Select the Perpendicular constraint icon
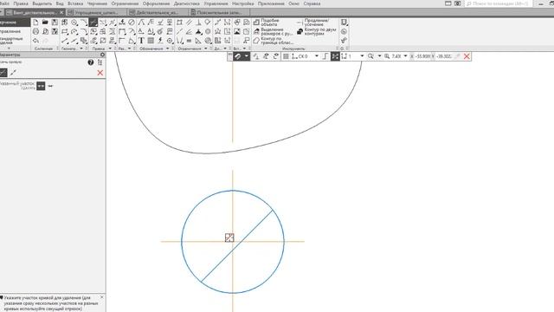The image size is (554, 312). tap(198, 23)
